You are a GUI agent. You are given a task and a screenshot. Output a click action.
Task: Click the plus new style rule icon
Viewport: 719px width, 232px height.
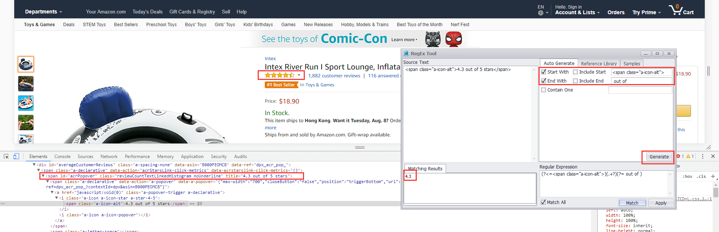(x=713, y=176)
